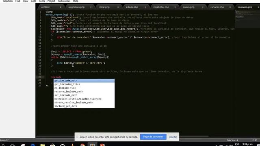The height and width of the screenshot is (146, 260).
Task: Open the Tab Size: 4 selector
Action: pos(232,140)
